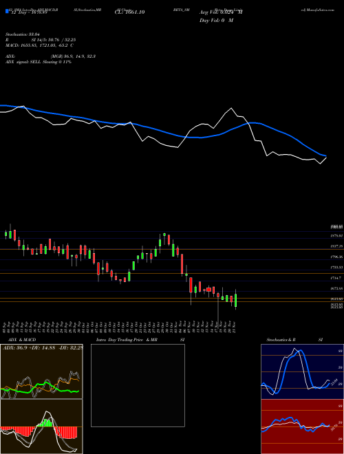This screenshot has height=454, width=344.
Task: Click the 1755.53 price axis label
Action: (x=336, y=268)
